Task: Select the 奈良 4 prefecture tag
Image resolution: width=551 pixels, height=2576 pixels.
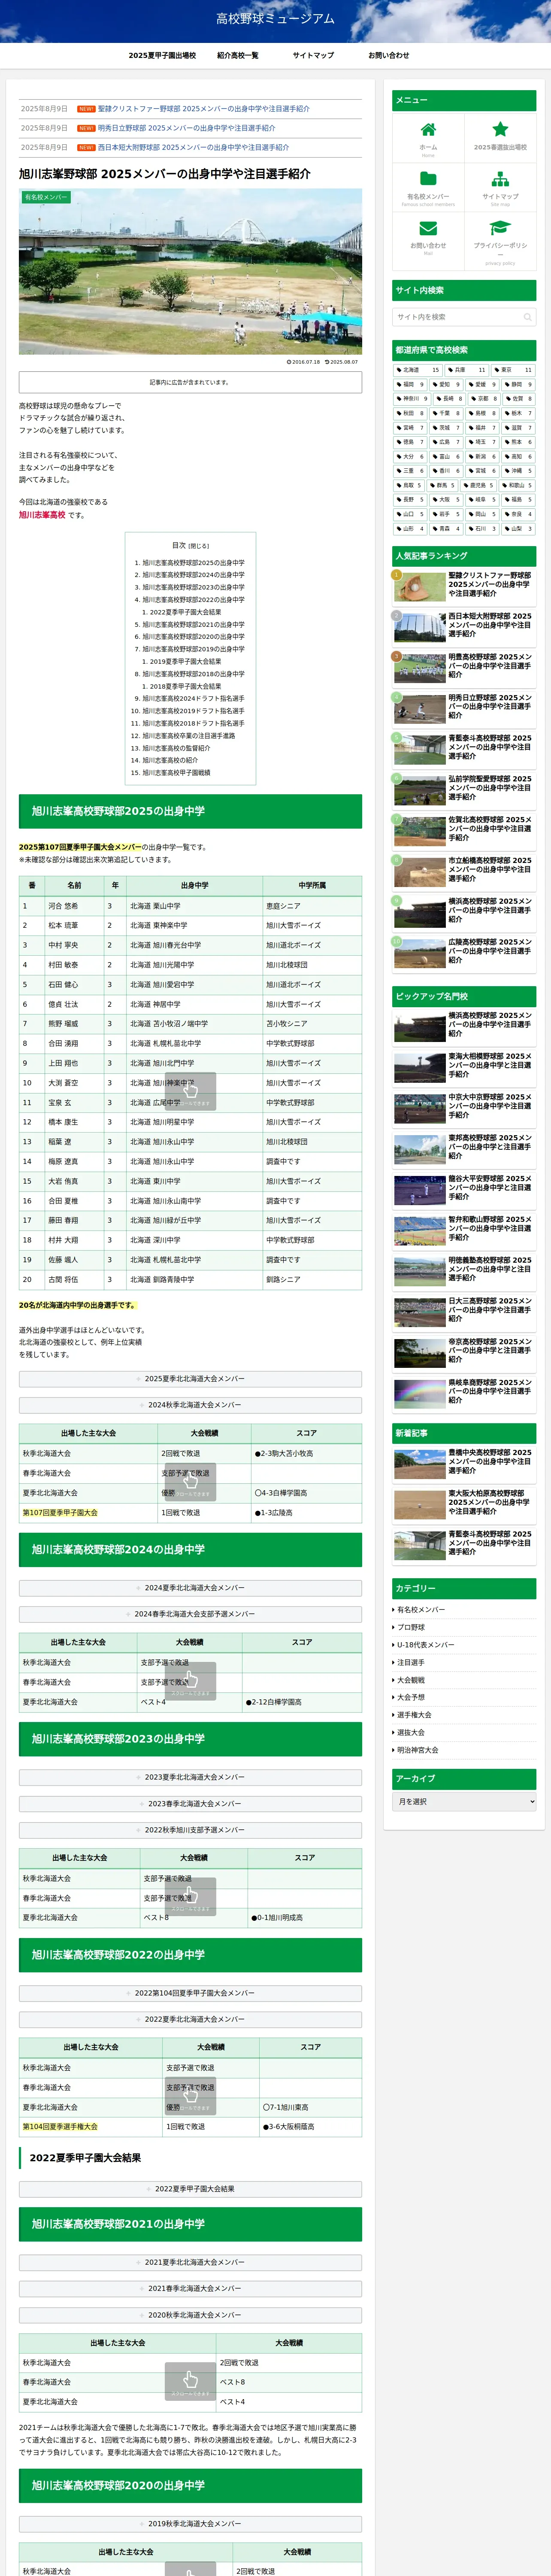Action: [518, 514]
